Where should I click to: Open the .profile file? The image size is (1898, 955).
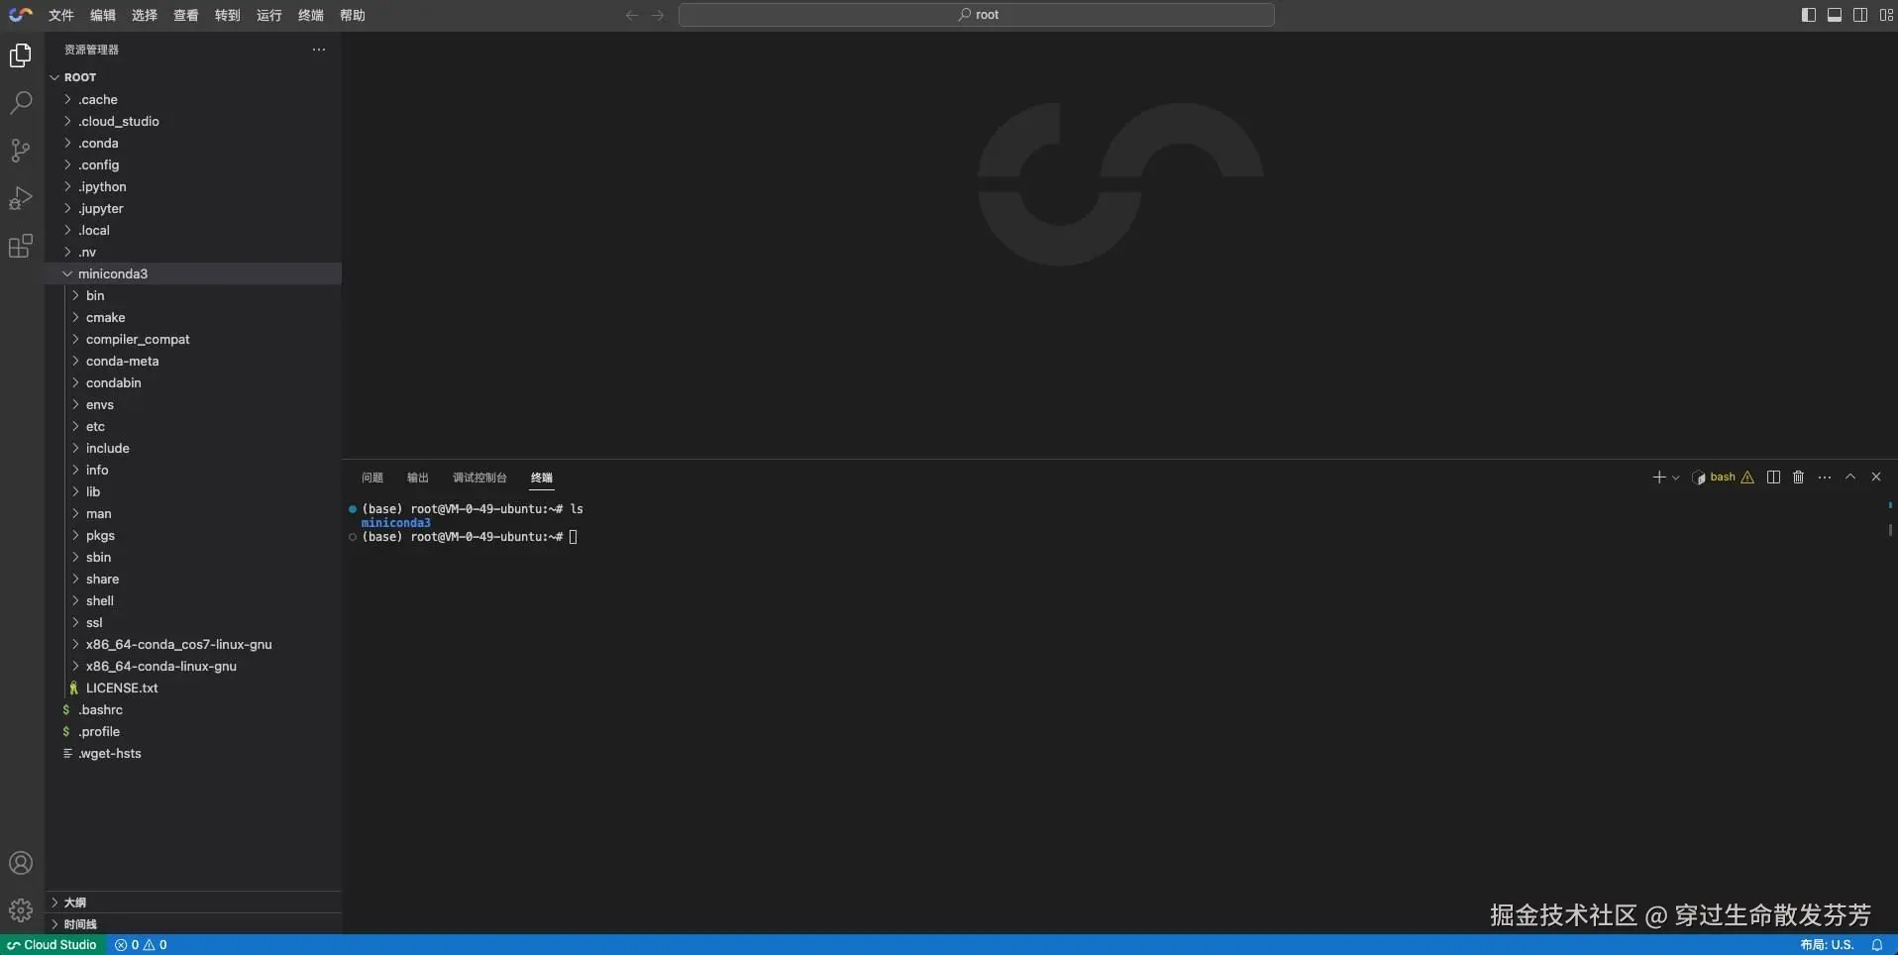(x=193, y=731)
